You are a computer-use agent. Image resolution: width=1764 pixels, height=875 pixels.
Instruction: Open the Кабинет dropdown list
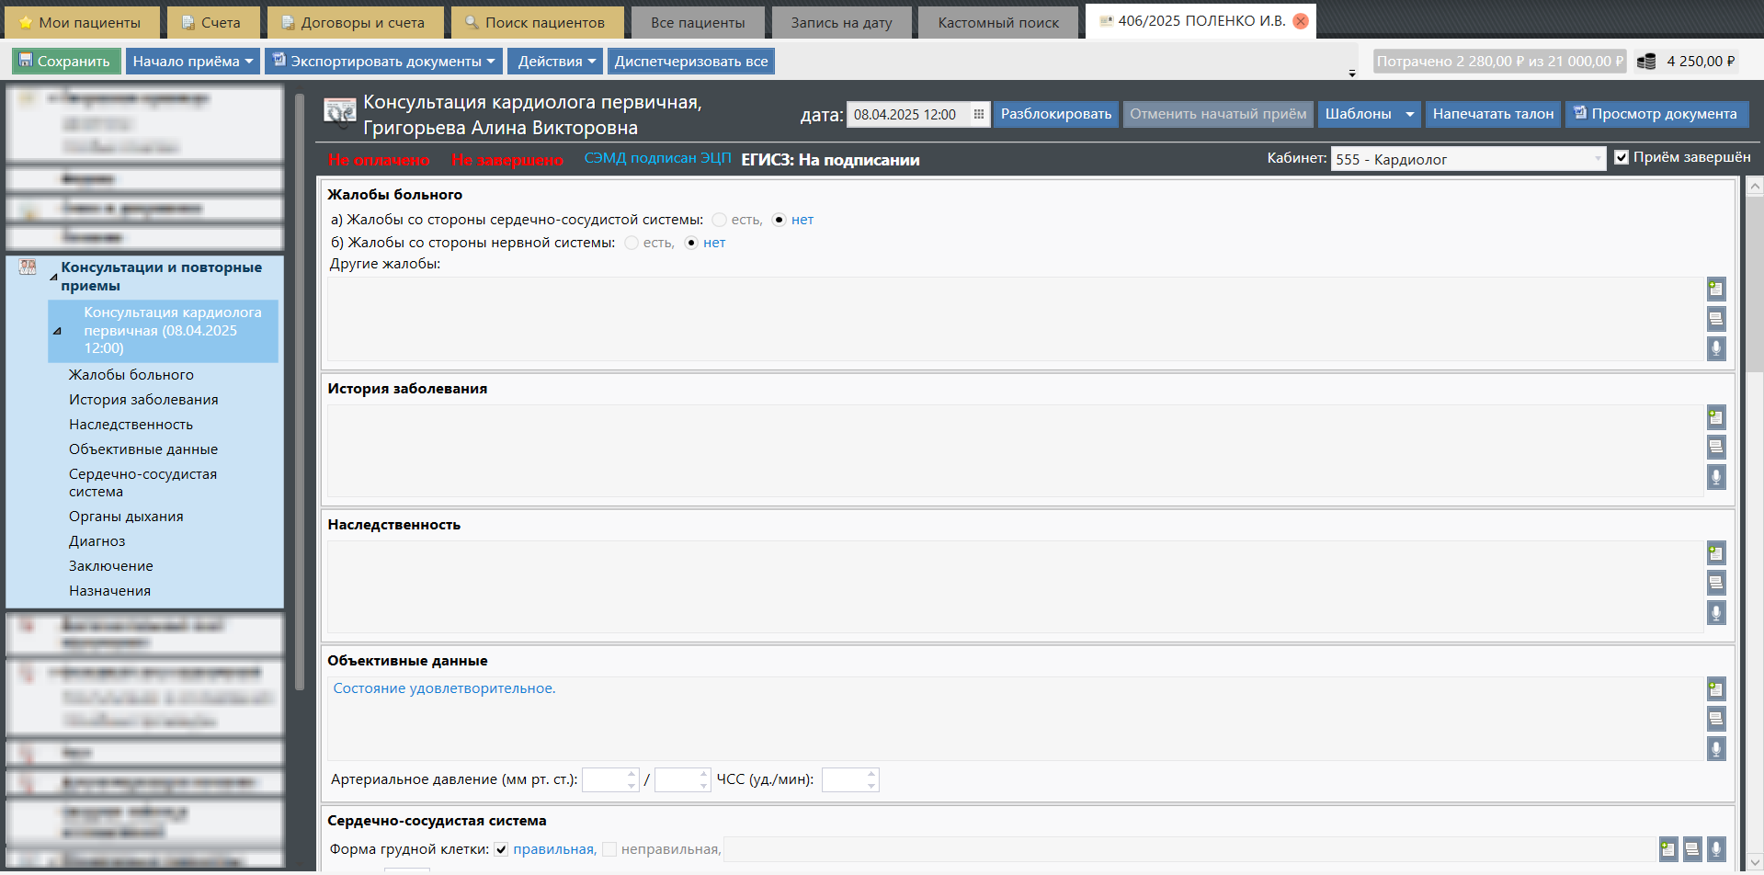coord(1598,159)
